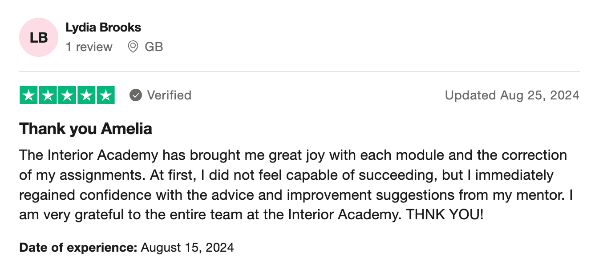The image size is (599, 269).
Task: Click the 'Verified' label text
Action: point(169,95)
